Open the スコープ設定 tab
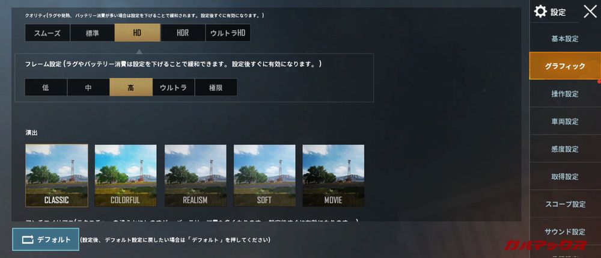The image size is (601, 258). pos(565,204)
